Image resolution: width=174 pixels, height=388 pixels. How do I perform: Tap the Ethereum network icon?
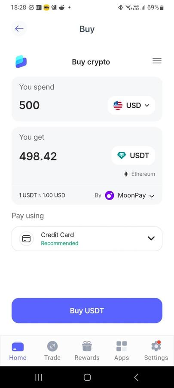[126, 174]
